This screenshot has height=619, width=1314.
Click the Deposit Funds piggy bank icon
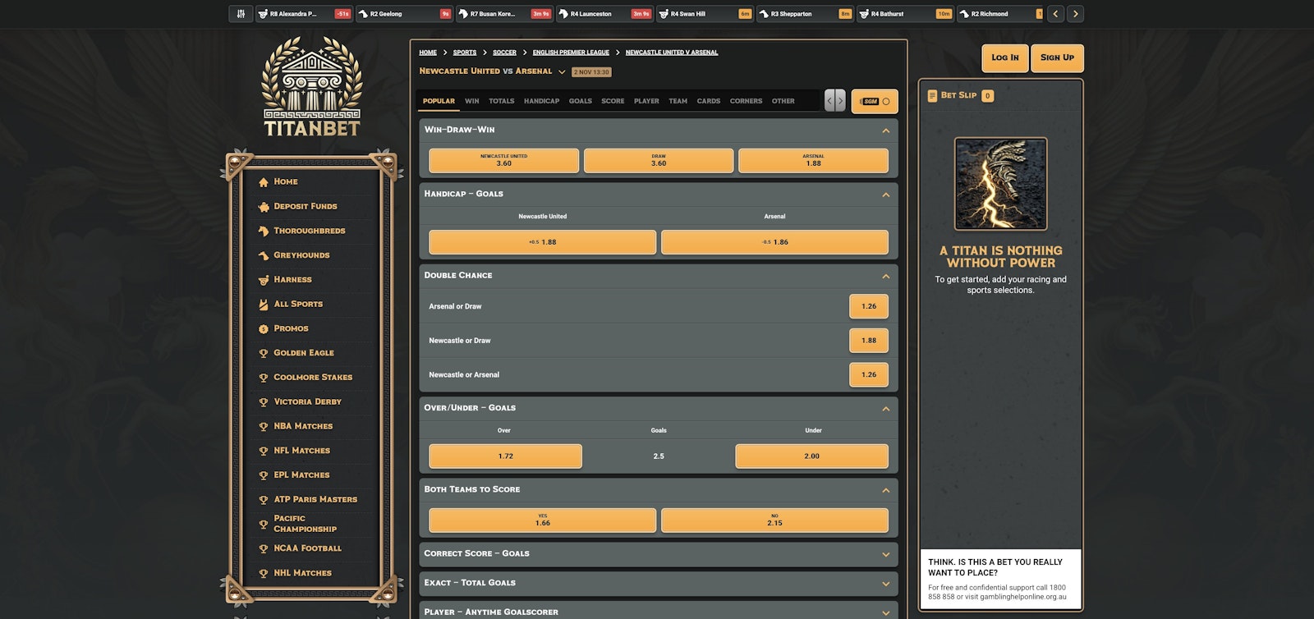click(264, 207)
